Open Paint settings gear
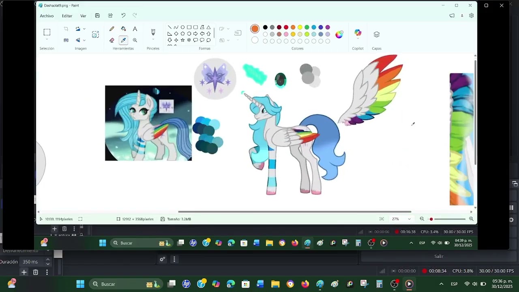 pyautogui.click(x=472, y=16)
